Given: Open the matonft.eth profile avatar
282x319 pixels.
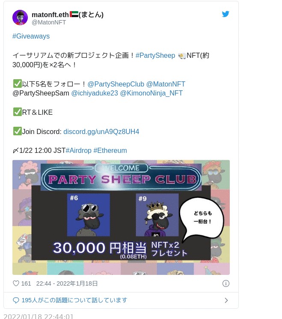Looking at the screenshot, I should (x=20, y=18).
